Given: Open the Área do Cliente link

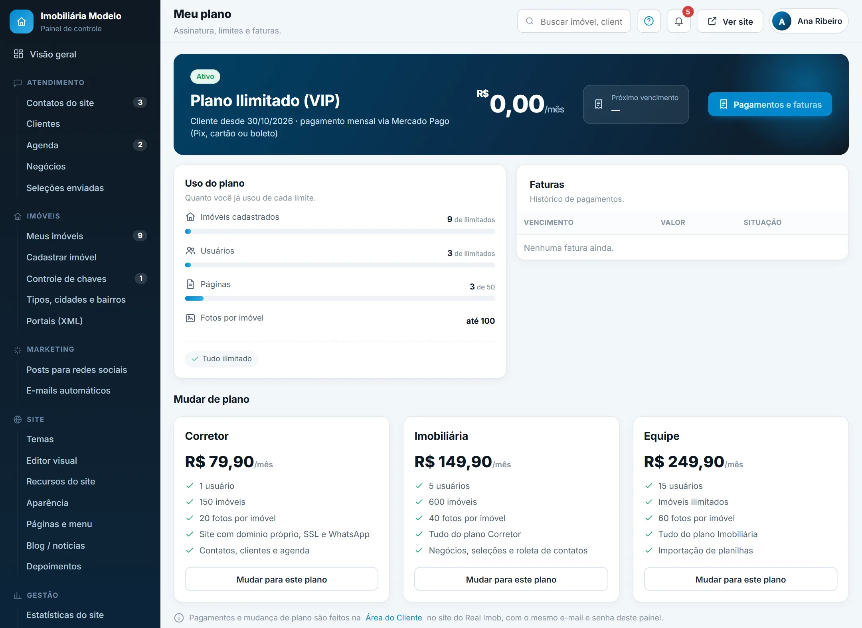Looking at the screenshot, I should tap(394, 618).
